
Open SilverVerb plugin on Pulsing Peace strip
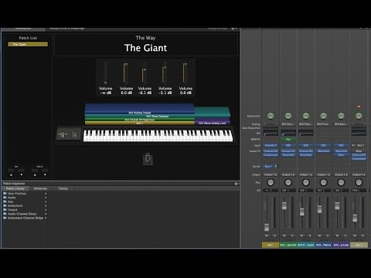tap(323, 151)
